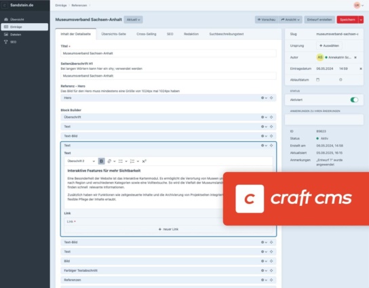Open settings gear of Farbiger Textabschnitt block
The height and width of the screenshot is (288, 369).
point(264,270)
